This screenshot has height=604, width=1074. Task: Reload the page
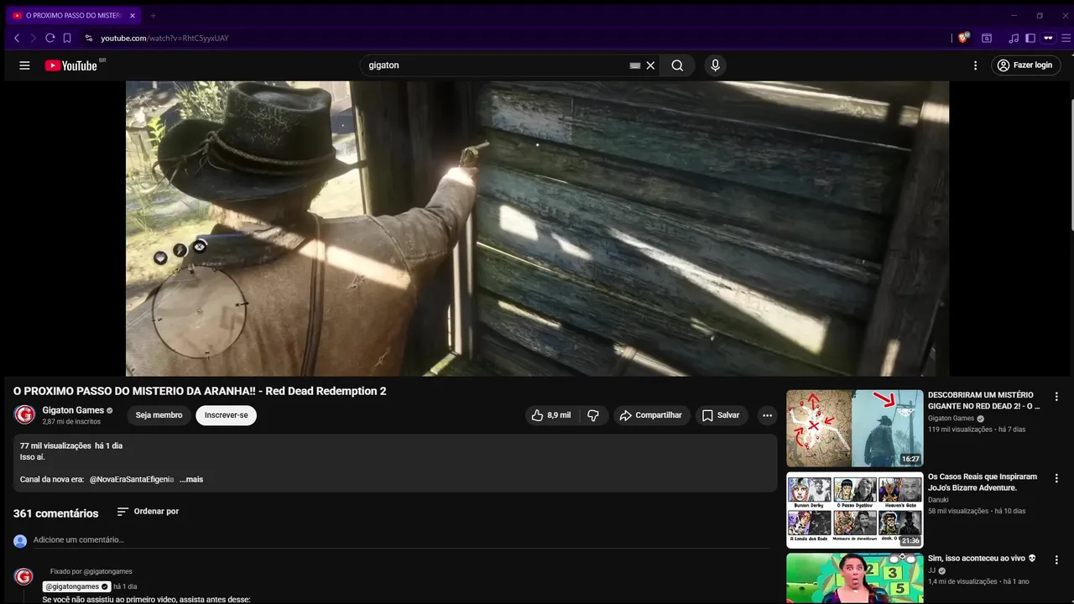(50, 38)
